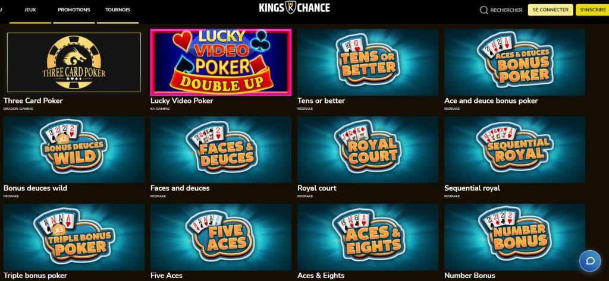609x281 pixels.
Task: Click the search magnifier icon
Action: tap(484, 10)
